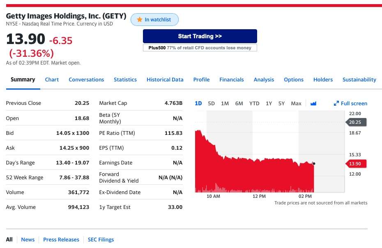
Task: Set chart range to YTD
Action: pos(254,104)
